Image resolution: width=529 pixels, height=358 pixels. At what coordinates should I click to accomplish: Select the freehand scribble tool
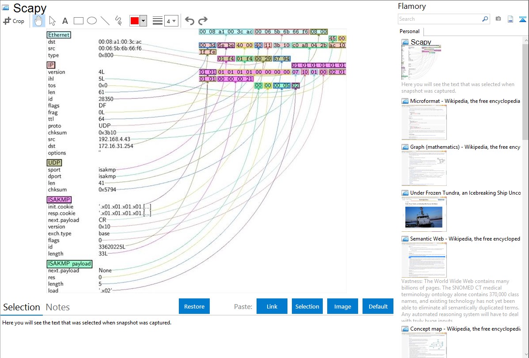click(118, 21)
